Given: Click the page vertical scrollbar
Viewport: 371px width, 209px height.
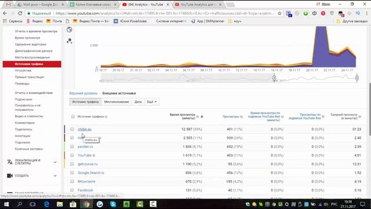Looking at the screenshot, I should (369, 109).
